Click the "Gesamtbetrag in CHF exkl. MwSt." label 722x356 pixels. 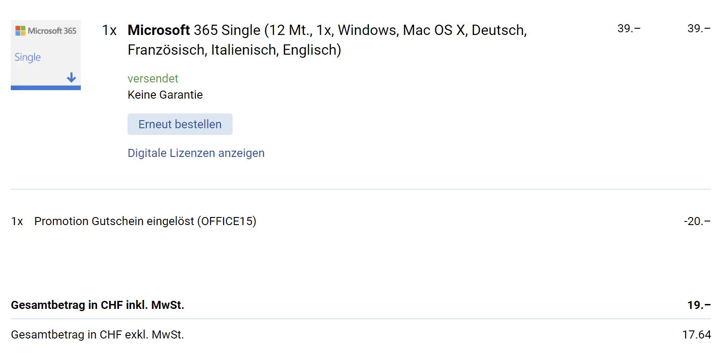[x=97, y=335]
